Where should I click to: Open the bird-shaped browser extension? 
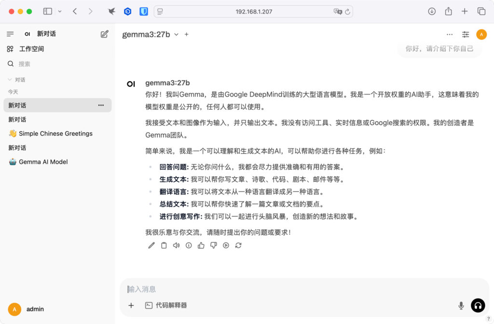coord(111,11)
